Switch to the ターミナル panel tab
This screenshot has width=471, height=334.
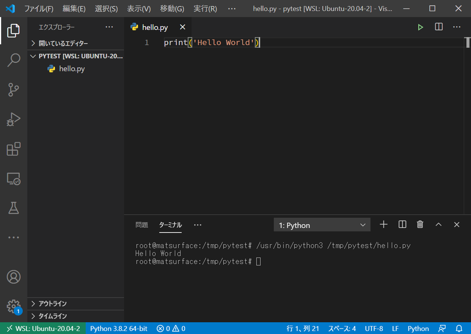pos(170,225)
